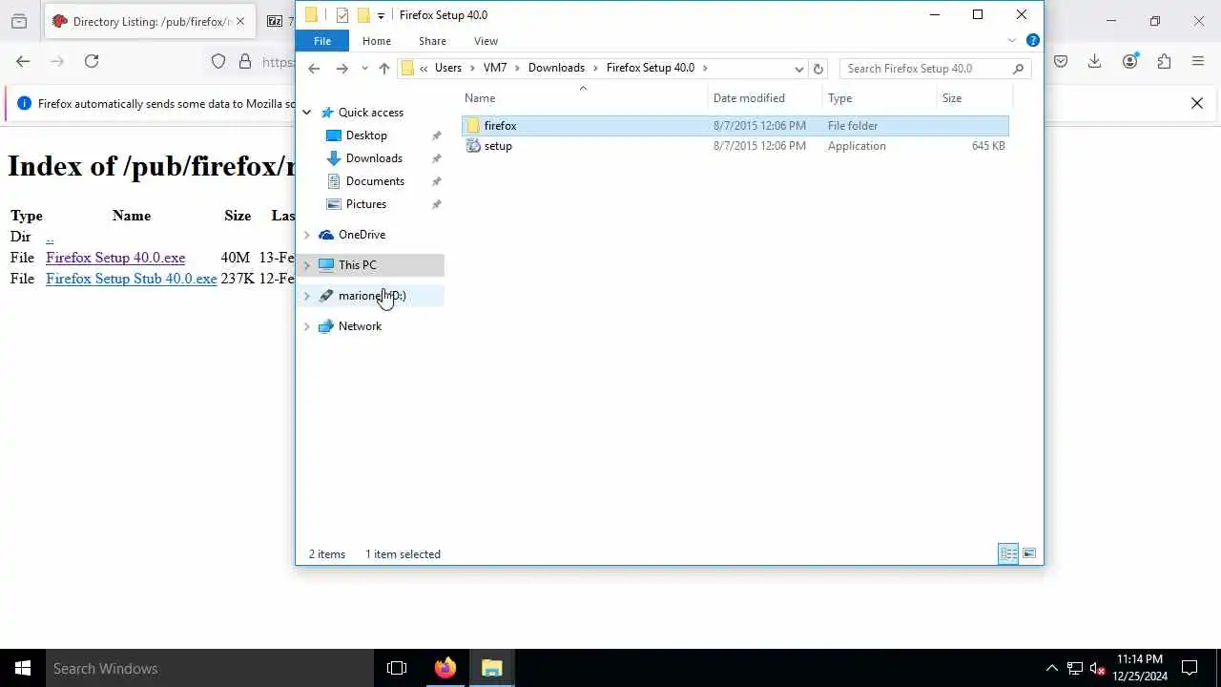Viewport: 1221px width, 687px height.
Task: Go forward in File Explorer
Action: tap(341, 69)
